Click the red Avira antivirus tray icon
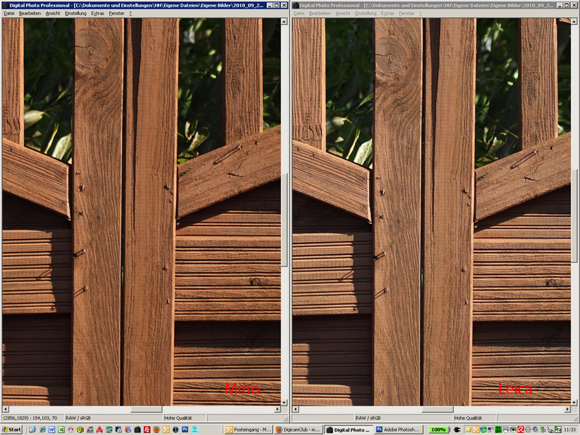The width and height of the screenshot is (580, 435). [x=521, y=430]
